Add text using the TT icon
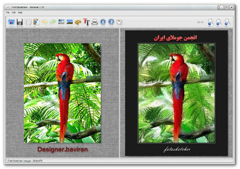Image resolution: width=240 pixels, height=169 pixels. (86, 22)
